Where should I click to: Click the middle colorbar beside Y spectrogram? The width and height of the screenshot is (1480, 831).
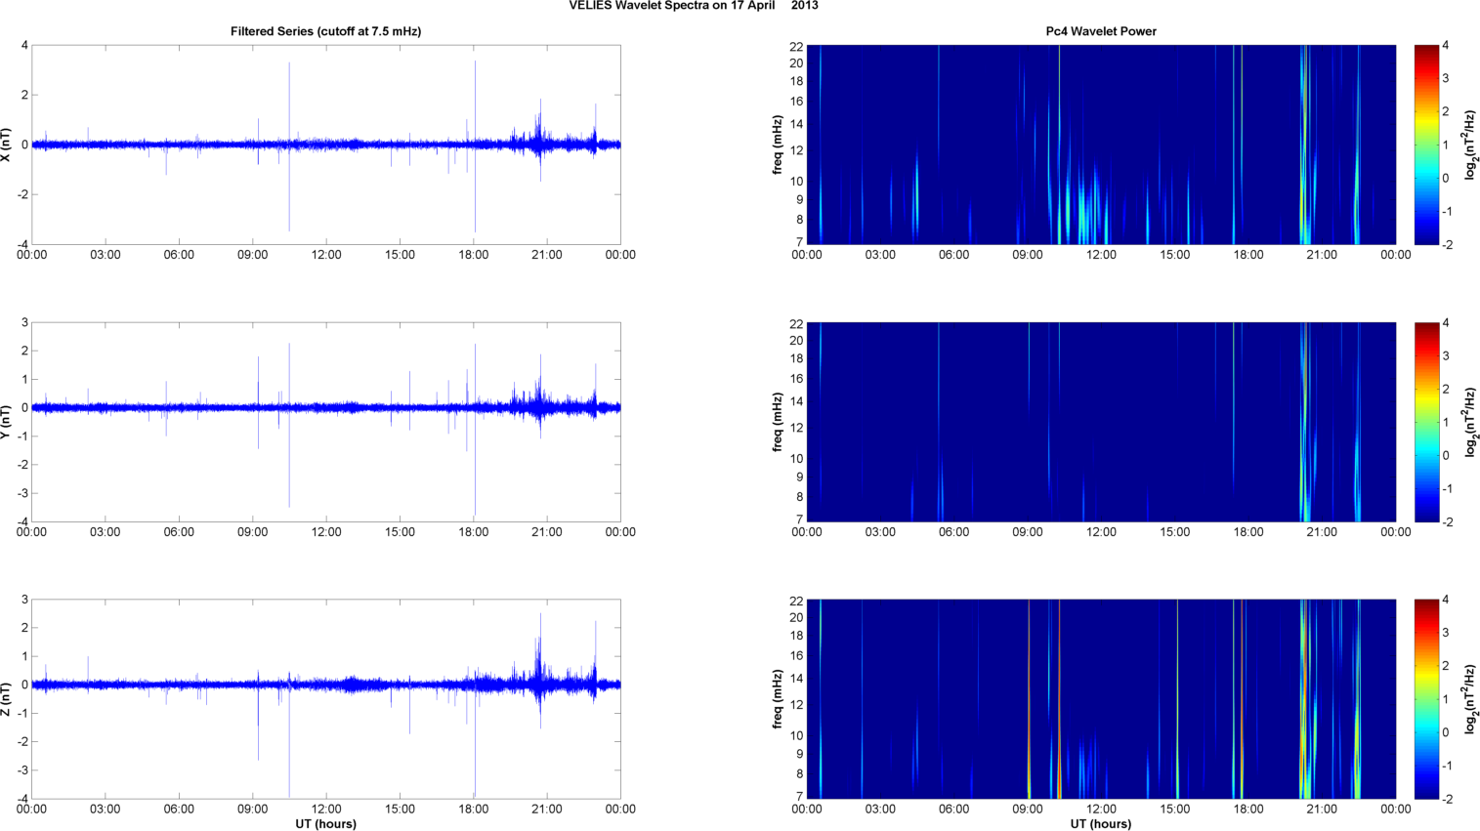[x=1426, y=422]
